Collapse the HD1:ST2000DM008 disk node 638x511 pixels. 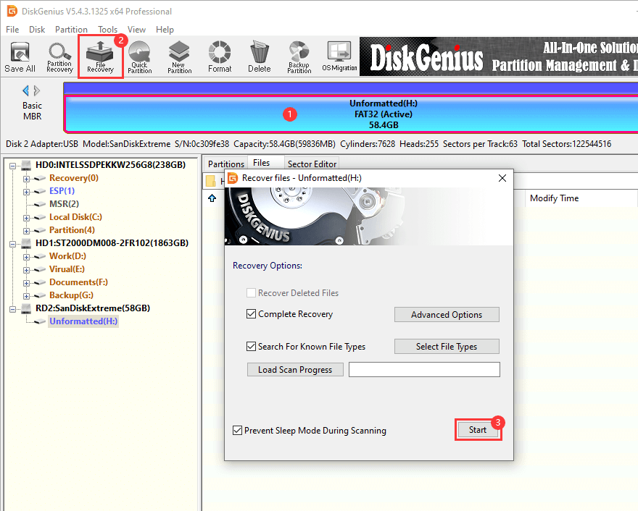tap(14, 243)
